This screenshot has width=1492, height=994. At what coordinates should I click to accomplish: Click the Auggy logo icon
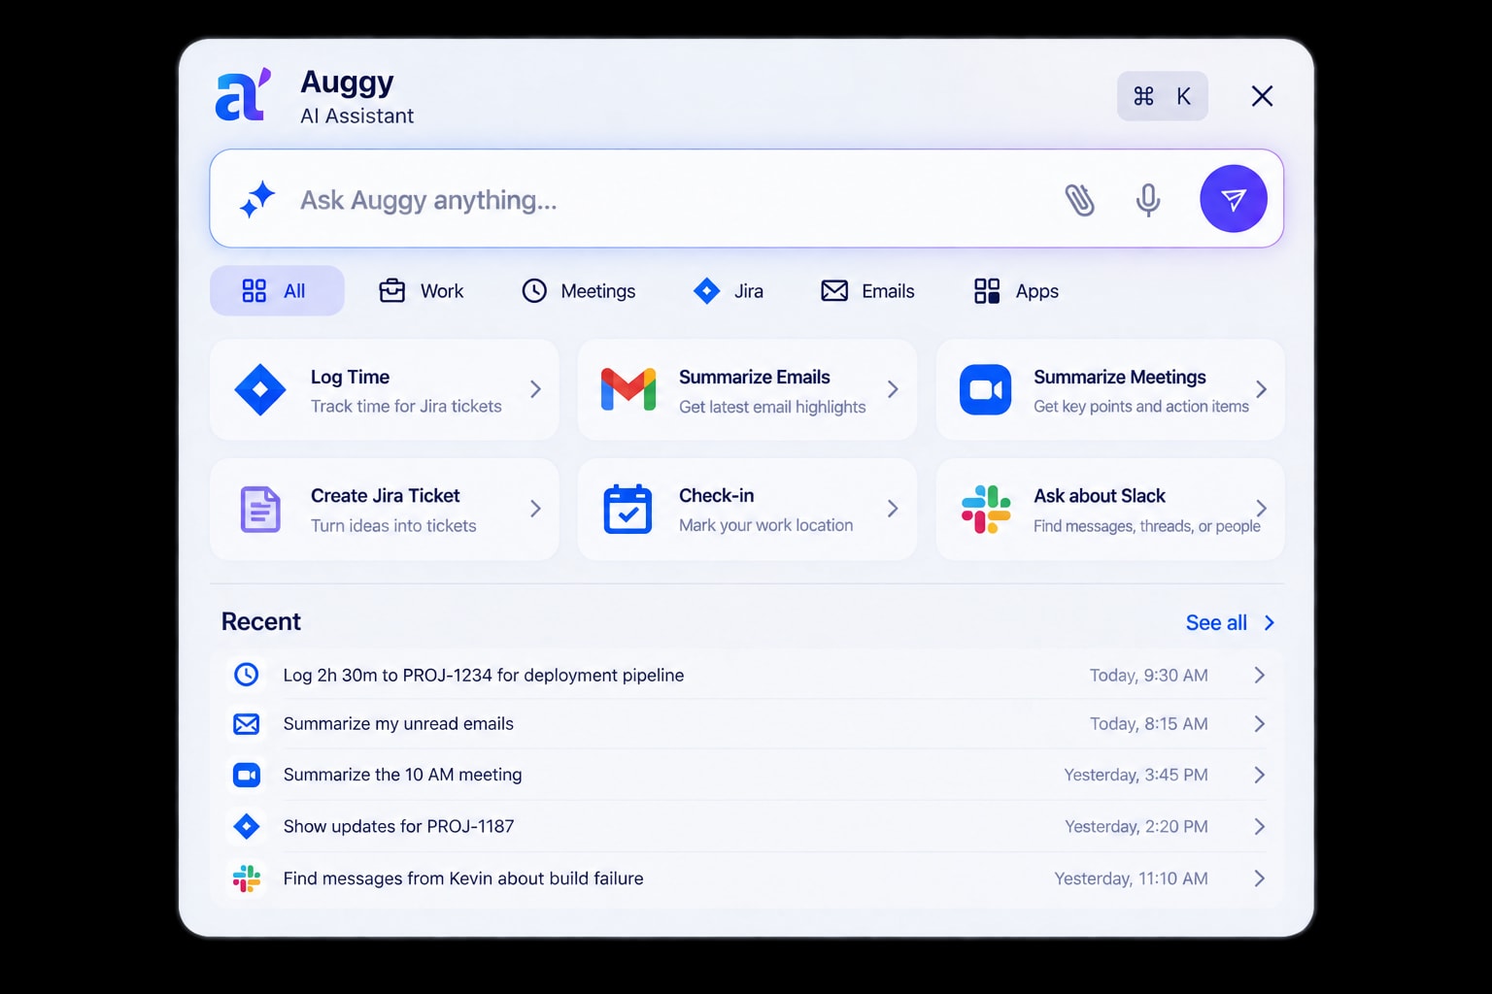(x=243, y=95)
